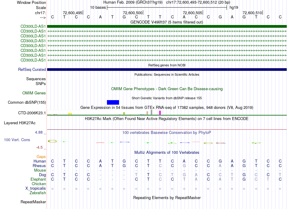Click the Chicken alignment row label
287x209 pixels.
(x=39, y=184)
